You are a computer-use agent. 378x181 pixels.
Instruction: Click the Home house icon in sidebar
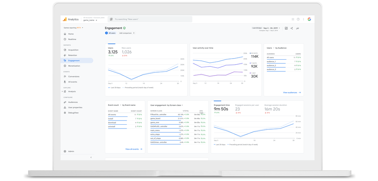pyautogui.click(x=65, y=34)
